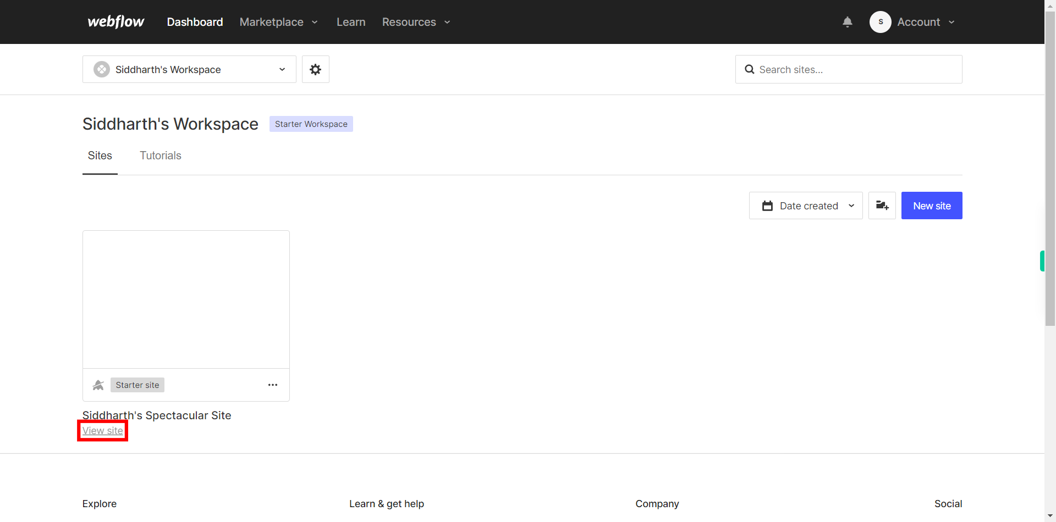Viewport: 1056px width, 522px height.
Task: Click the Starter Workspace badge
Action: coord(311,124)
